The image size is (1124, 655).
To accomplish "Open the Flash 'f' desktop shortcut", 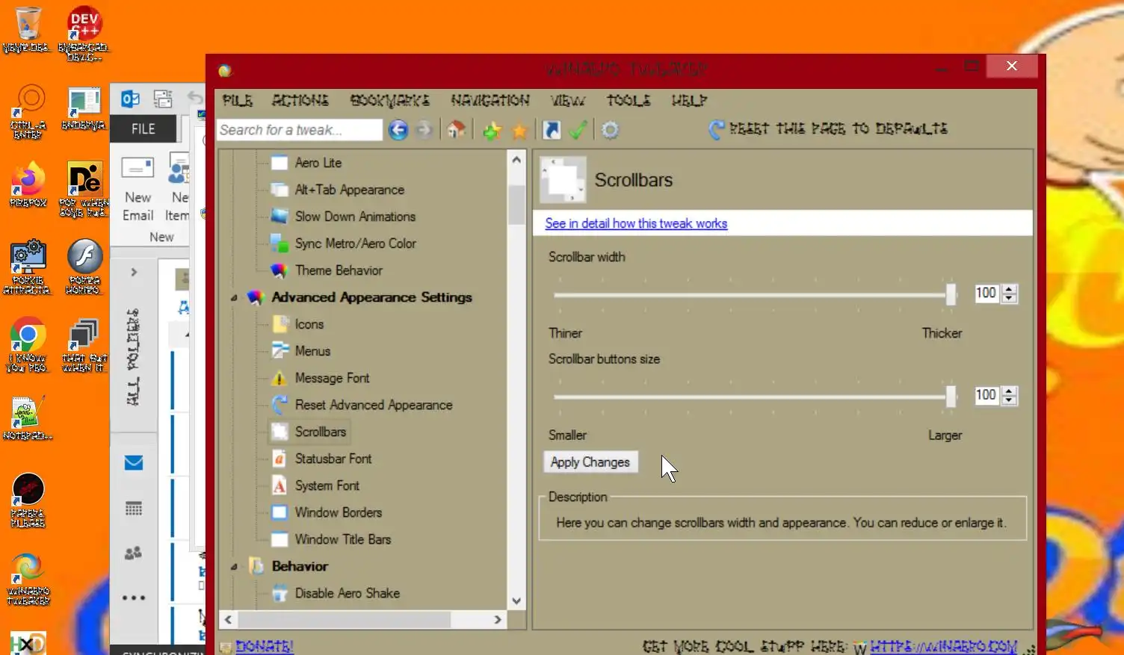I will tap(84, 266).
